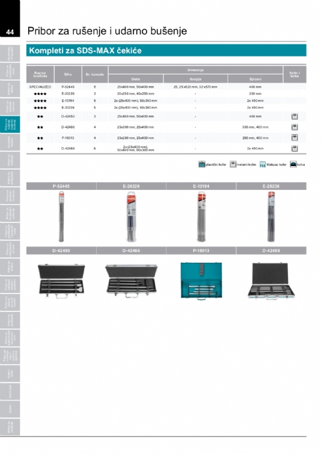Open the 'Koferi i torbe' sidebar tab
This screenshot has width=321, height=454.
pyautogui.click(x=10, y=373)
